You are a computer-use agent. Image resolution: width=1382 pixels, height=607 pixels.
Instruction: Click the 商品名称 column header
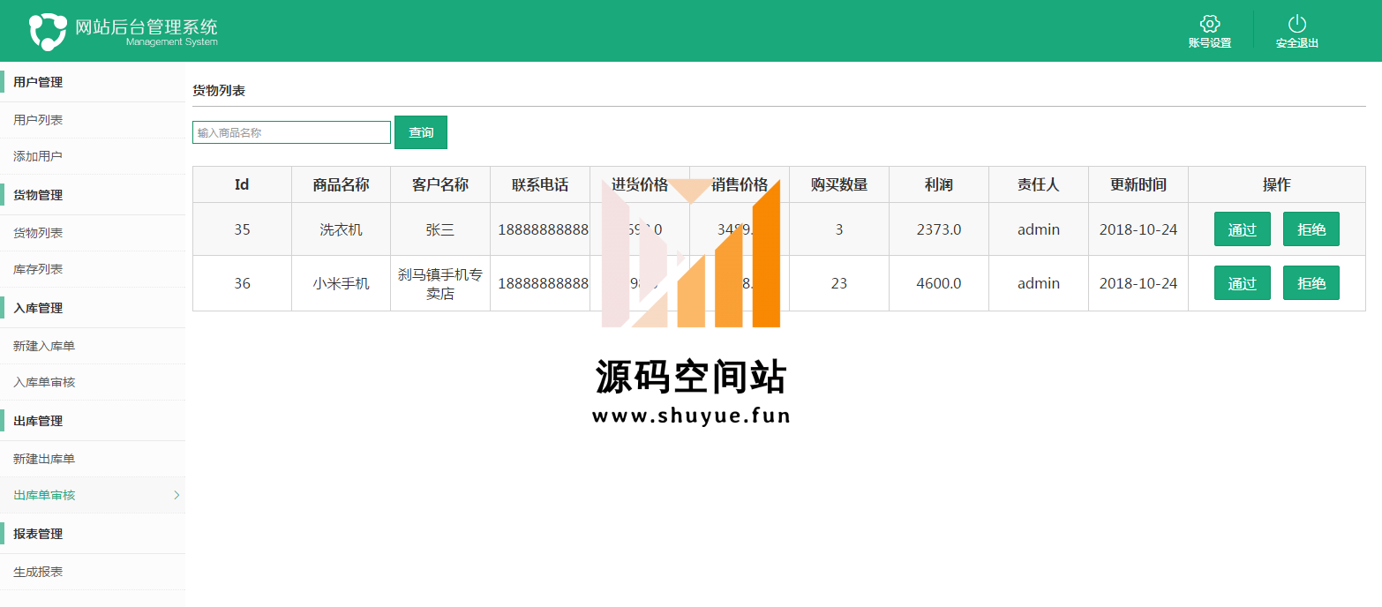click(x=341, y=184)
